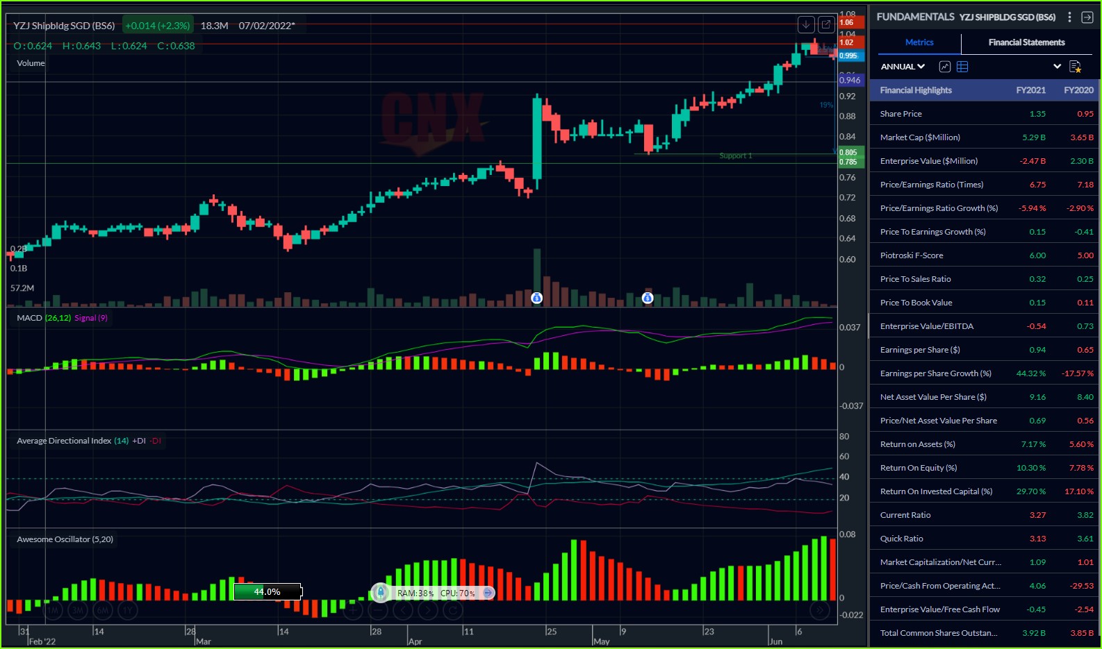Click the event marker under the late-April spike

pyautogui.click(x=536, y=298)
